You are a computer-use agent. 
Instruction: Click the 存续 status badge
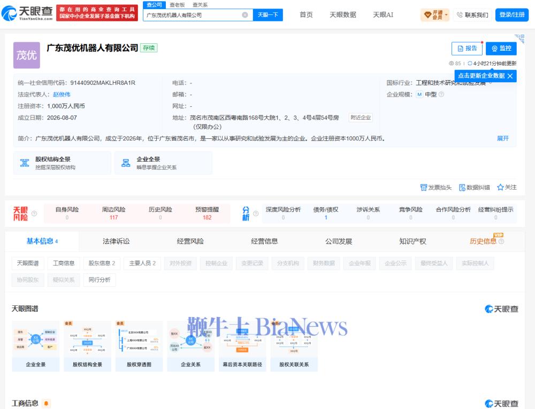[149, 48]
